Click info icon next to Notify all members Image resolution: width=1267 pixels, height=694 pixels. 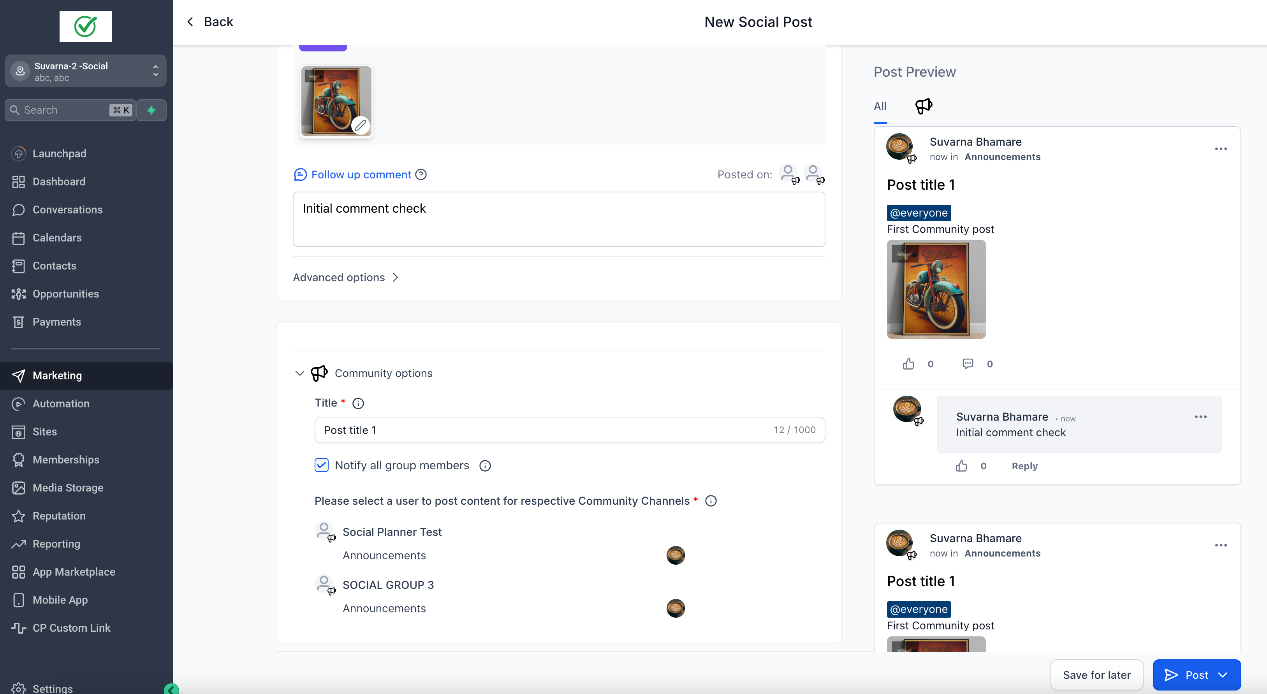485,466
